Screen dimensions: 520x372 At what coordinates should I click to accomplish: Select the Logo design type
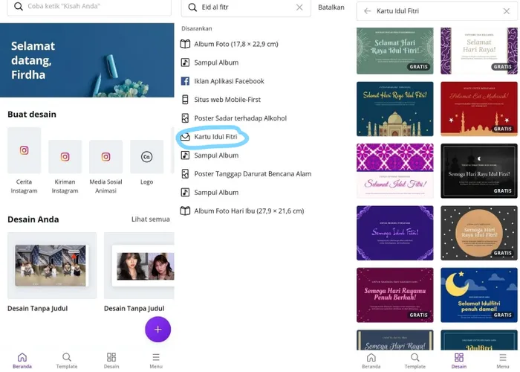tap(146, 163)
